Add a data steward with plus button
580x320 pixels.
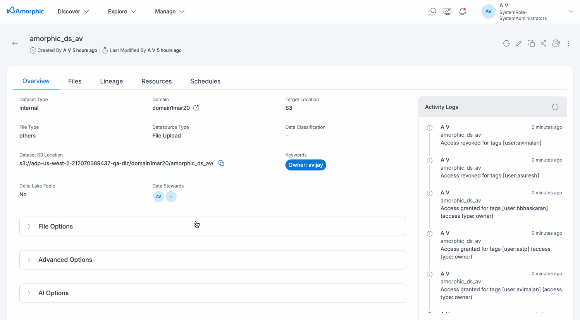[x=171, y=197]
